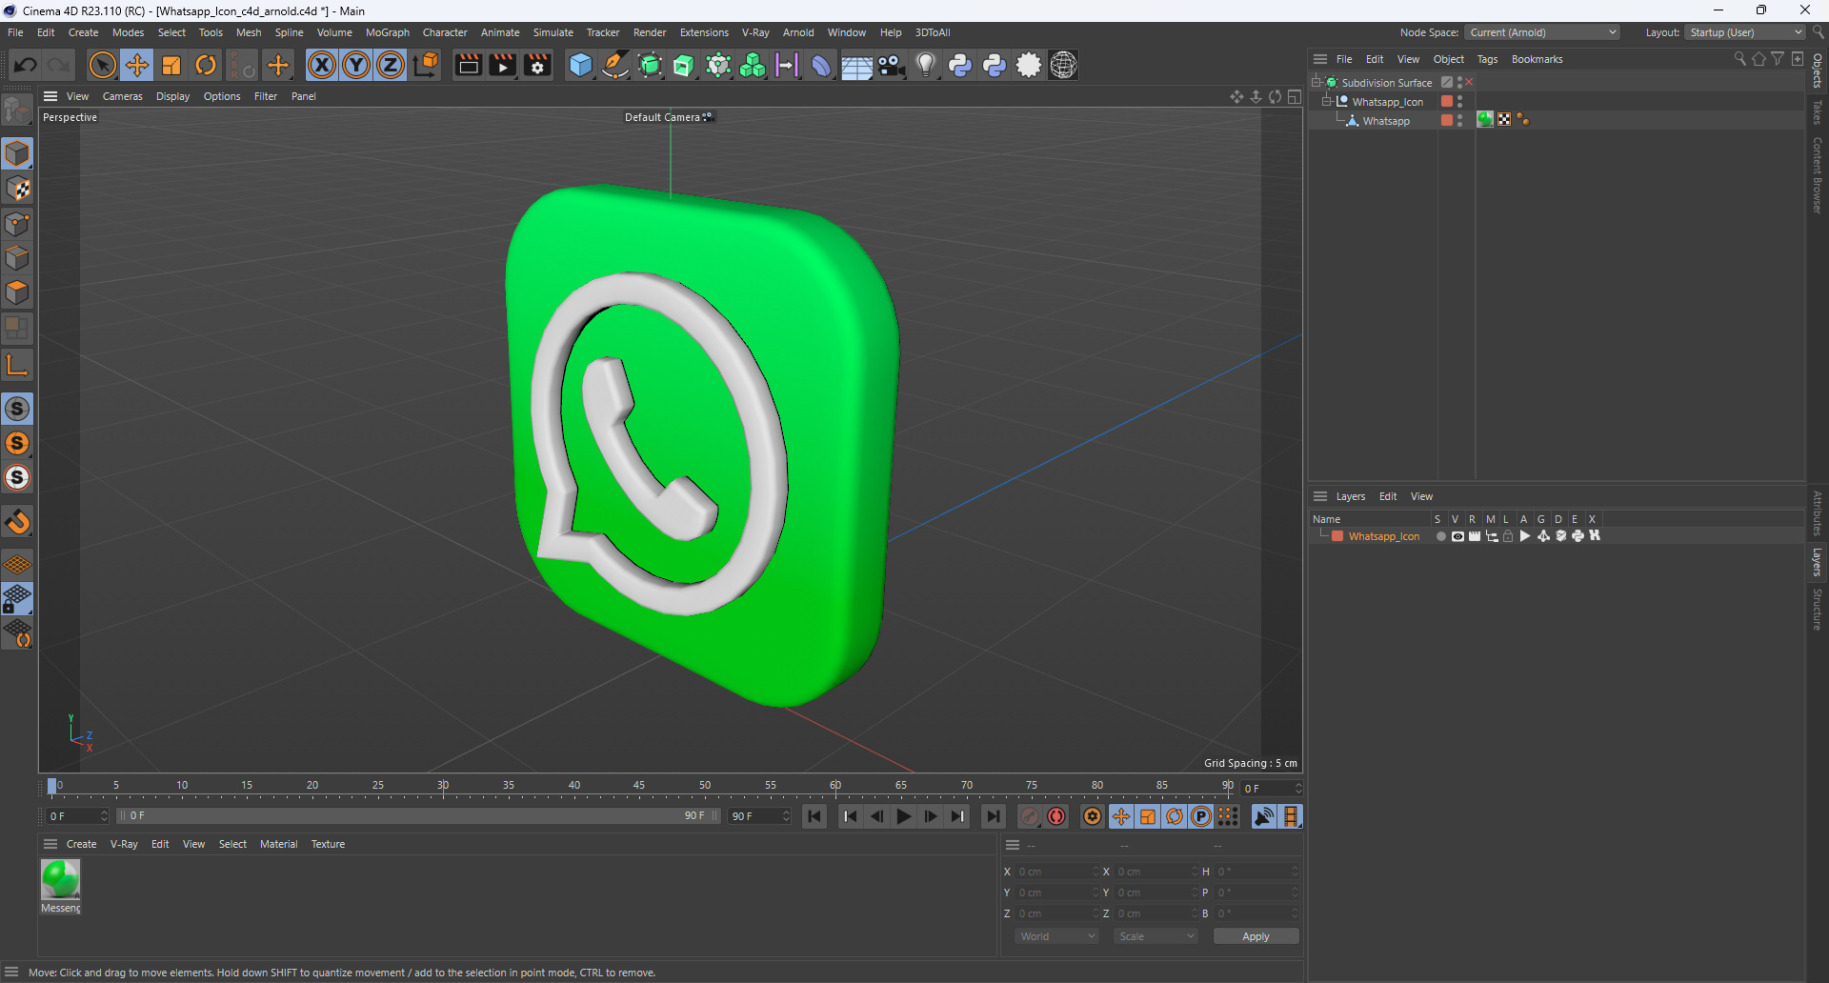Add a Cube primitive object
This screenshot has height=983, width=1829.
point(580,65)
